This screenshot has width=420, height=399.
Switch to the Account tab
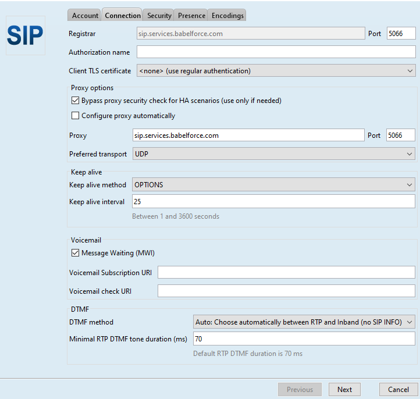tap(84, 16)
